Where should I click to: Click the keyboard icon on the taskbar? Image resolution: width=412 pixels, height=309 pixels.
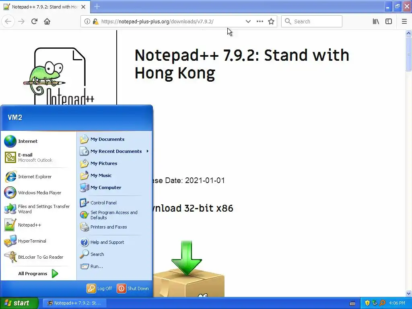(352, 303)
